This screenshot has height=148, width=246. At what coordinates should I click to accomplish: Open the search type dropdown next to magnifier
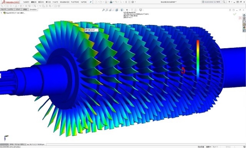226,2
